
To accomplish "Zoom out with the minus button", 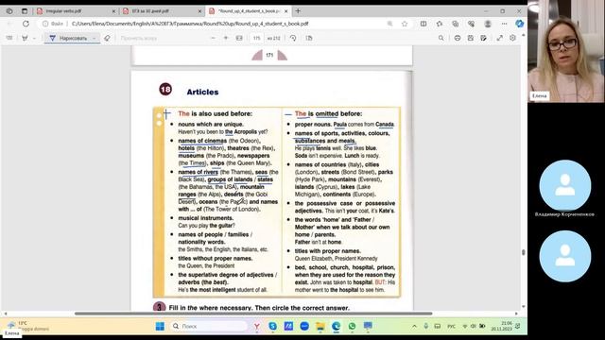I will 213,38.
